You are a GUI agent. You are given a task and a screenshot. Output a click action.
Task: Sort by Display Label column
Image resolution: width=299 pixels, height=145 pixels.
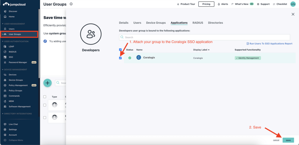(201, 49)
